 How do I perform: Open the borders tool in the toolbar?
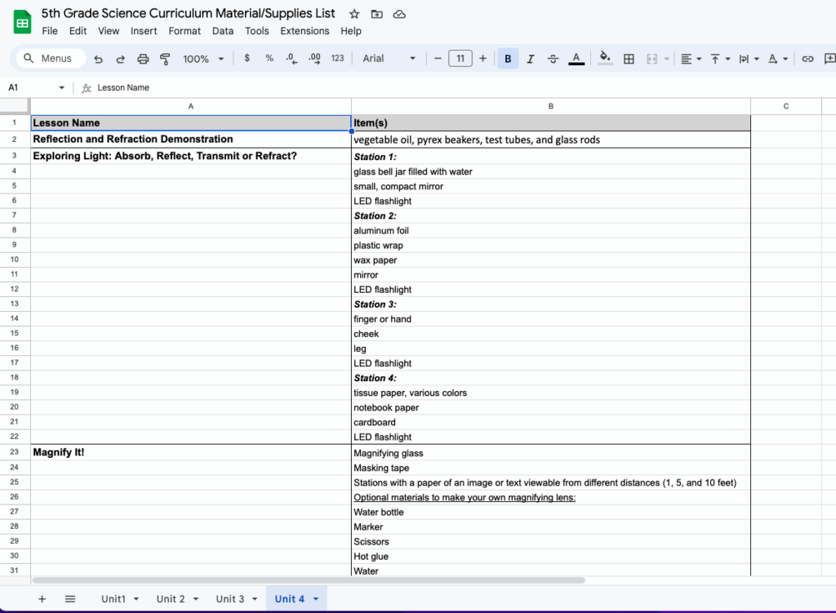629,59
